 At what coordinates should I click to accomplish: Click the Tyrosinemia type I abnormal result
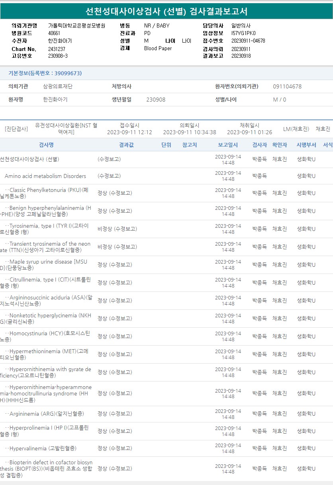(117, 229)
